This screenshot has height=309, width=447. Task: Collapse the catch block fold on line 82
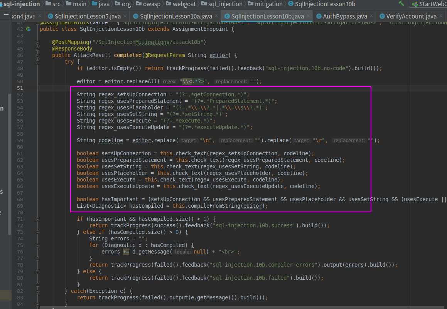37,291
